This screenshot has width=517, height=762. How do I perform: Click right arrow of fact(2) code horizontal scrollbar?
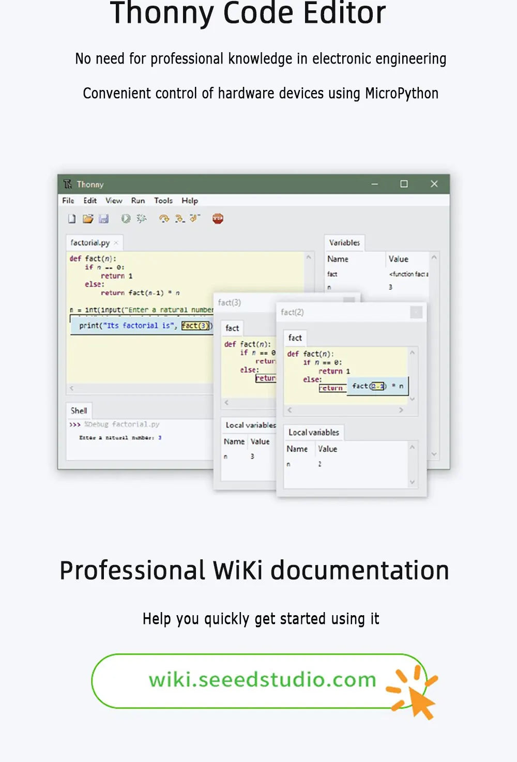pyautogui.click(x=401, y=410)
